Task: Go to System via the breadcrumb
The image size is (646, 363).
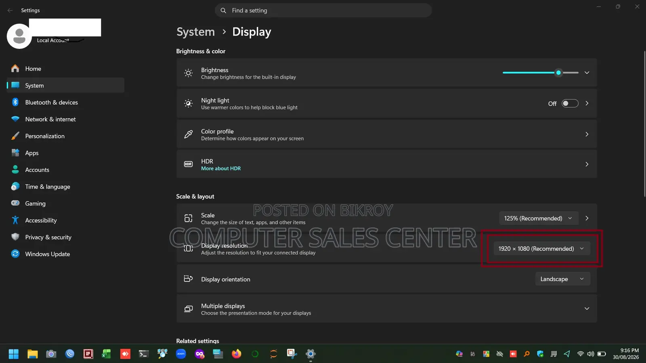Action: (196, 32)
